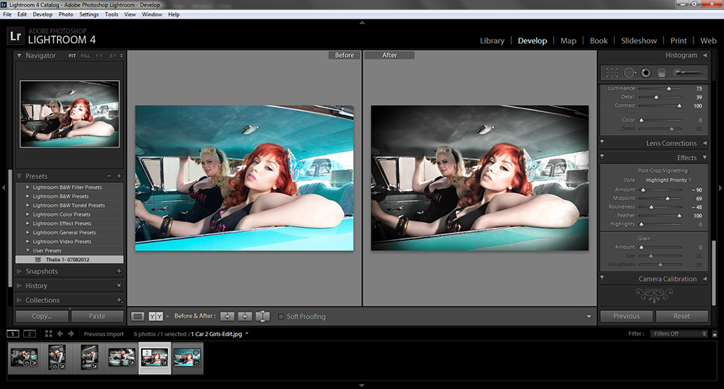Select main window display button 1
The height and width of the screenshot is (389, 724).
coord(13,334)
